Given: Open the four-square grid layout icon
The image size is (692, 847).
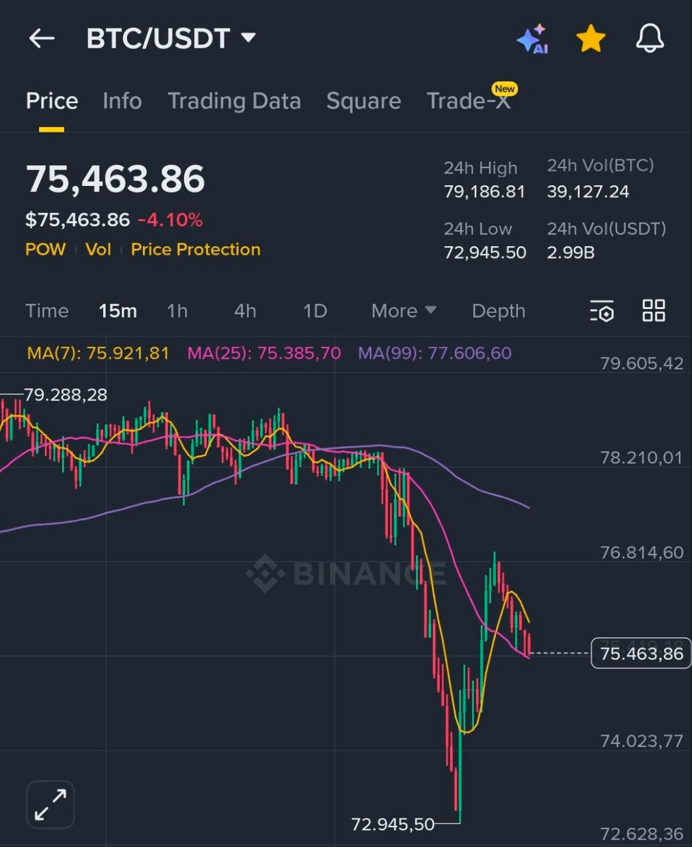Looking at the screenshot, I should click(x=654, y=310).
